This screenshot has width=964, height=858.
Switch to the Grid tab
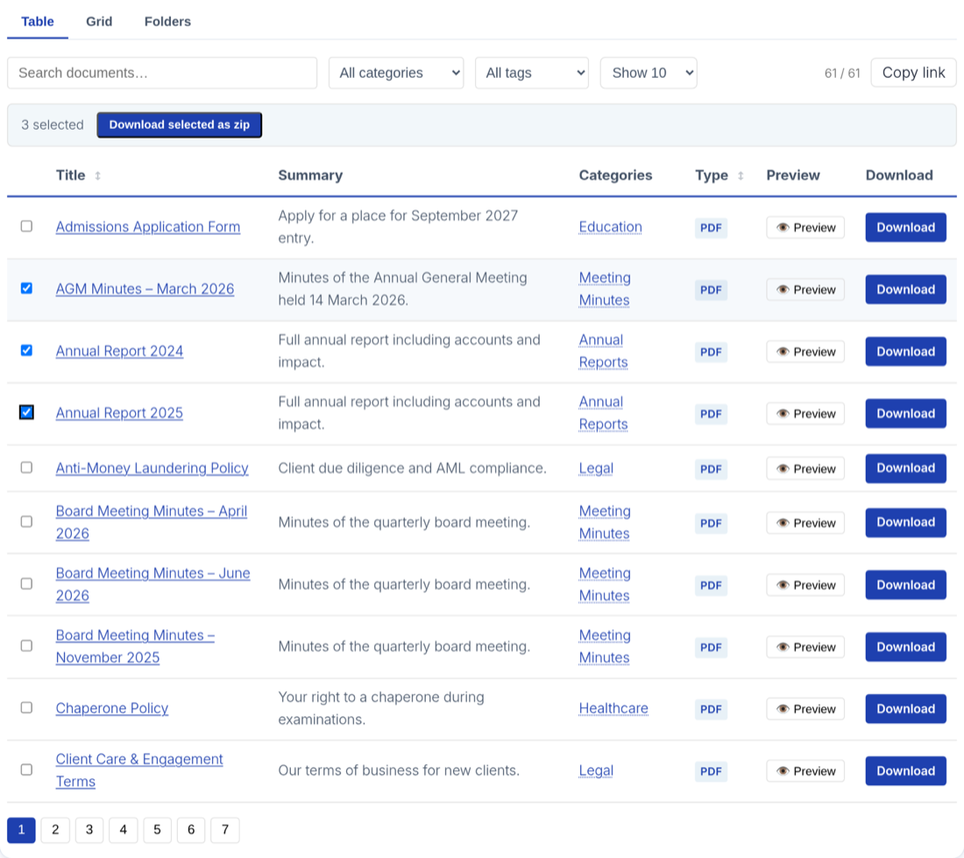pyautogui.click(x=99, y=22)
